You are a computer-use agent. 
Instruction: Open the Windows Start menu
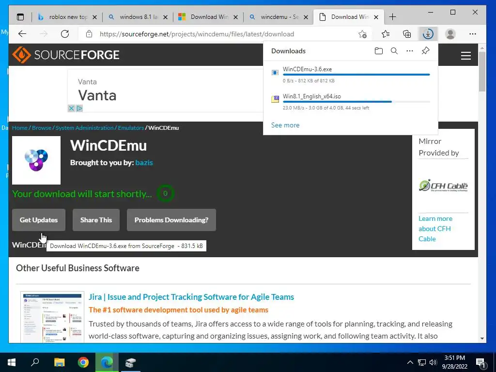tap(12, 362)
